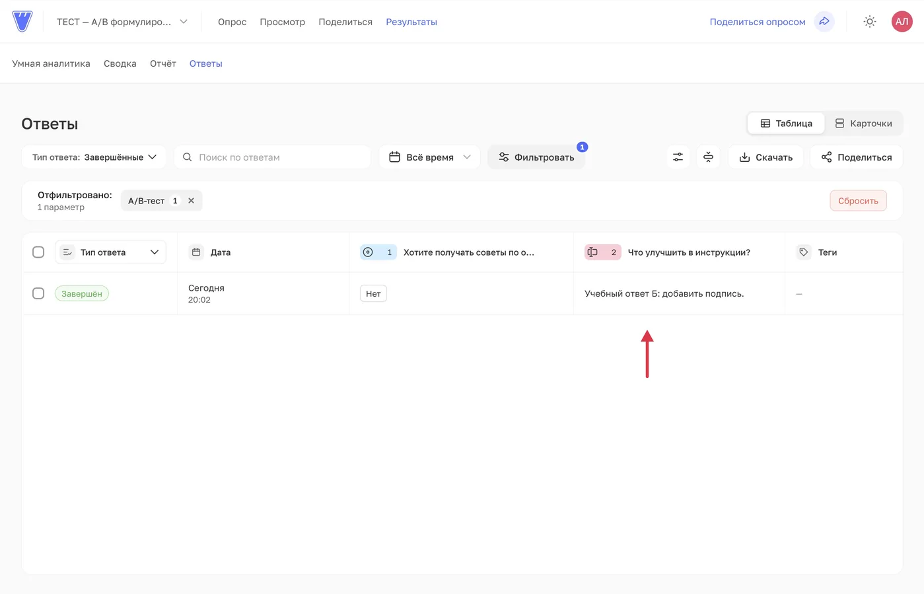The height and width of the screenshot is (594, 924).
Task: Click the Что улучшить в инструкции? column title
Action: pyautogui.click(x=689, y=252)
